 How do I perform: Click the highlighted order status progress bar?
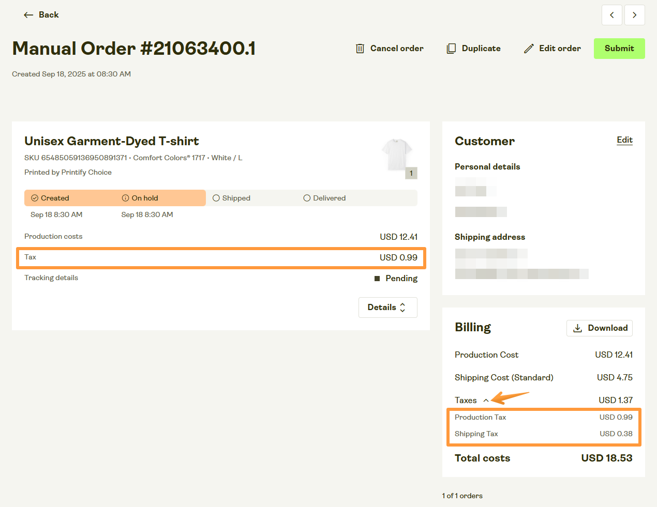tap(115, 198)
